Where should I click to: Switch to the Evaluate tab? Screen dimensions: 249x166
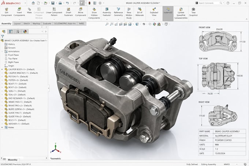[x=47, y=23]
